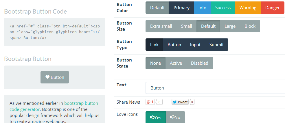Set button size to Large
Viewport: 285px width, 123px height.
pos(230,26)
